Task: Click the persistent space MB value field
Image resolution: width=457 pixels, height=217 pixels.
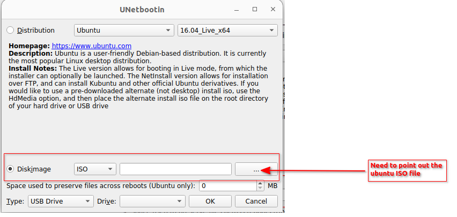Action: point(228,186)
